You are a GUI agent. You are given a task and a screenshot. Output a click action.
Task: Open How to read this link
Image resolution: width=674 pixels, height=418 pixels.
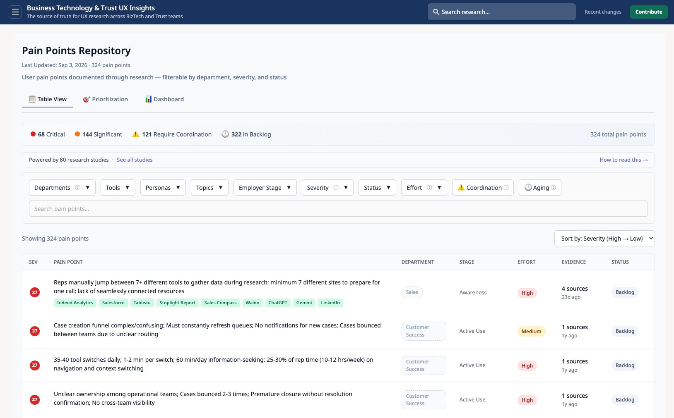(x=623, y=160)
